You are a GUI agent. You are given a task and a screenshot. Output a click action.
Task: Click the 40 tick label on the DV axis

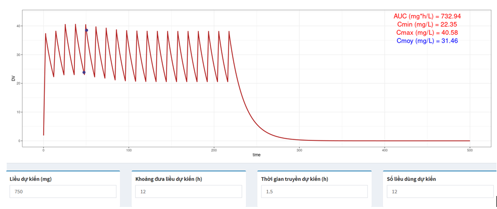coord(18,26)
